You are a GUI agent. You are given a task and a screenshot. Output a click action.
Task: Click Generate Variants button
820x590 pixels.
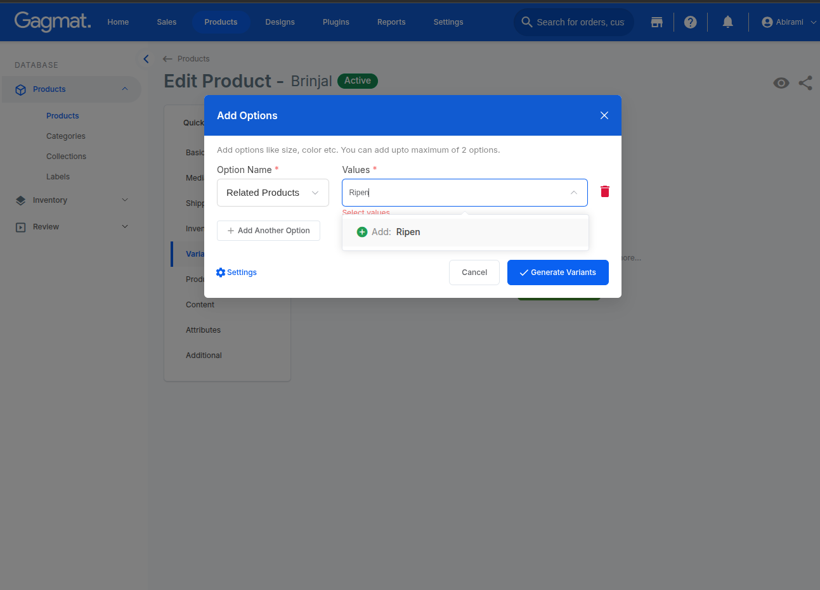(x=558, y=273)
